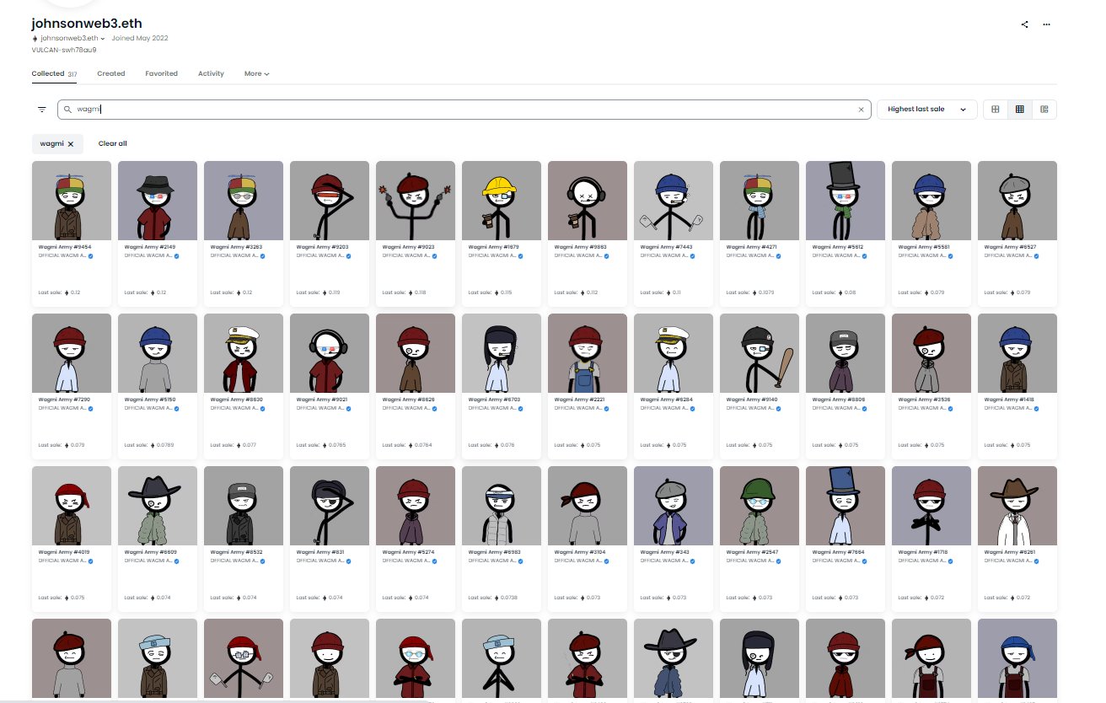This screenshot has height=703, width=1106.
Task: Switch to the Activity tab
Action: [x=211, y=74]
